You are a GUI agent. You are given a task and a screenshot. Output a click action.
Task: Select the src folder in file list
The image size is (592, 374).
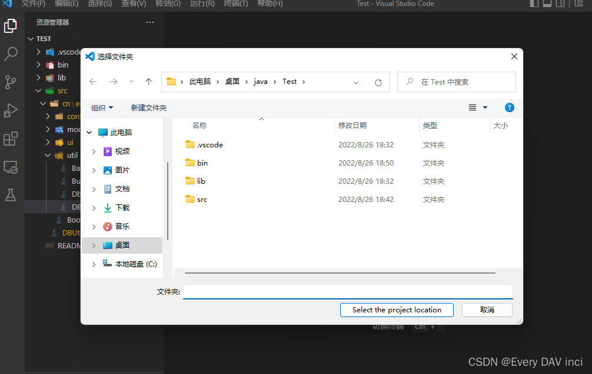pyautogui.click(x=197, y=199)
